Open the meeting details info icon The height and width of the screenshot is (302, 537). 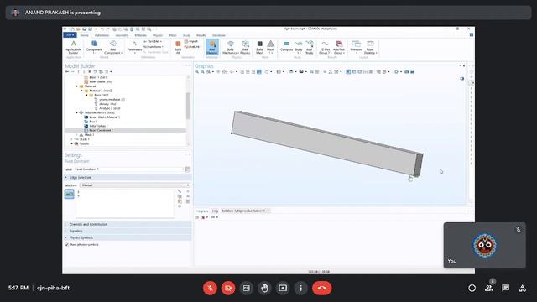(x=472, y=289)
